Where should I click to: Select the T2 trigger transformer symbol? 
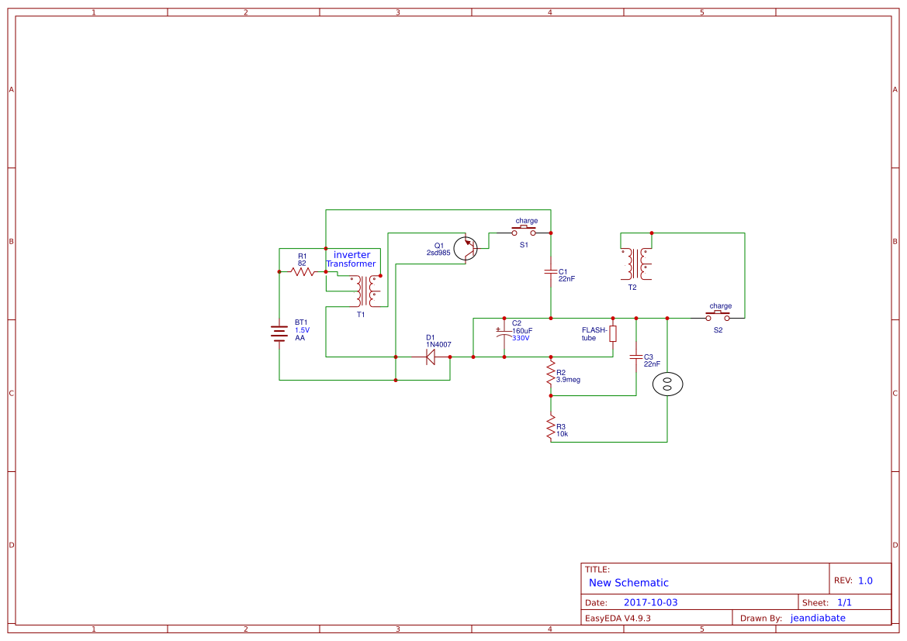pyautogui.click(x=637, y=262)
